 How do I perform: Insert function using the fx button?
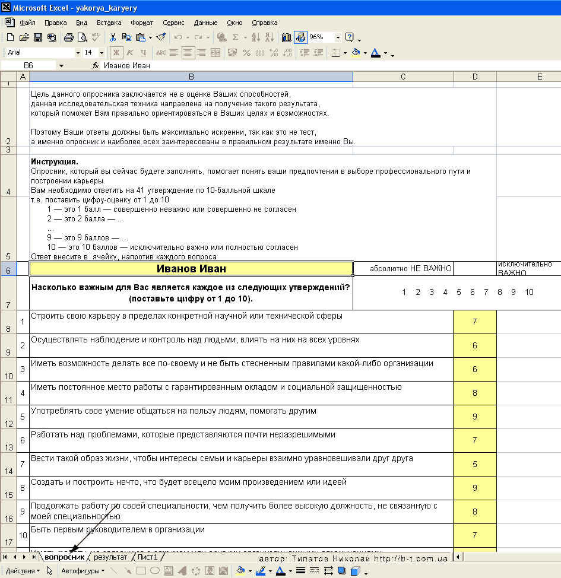pyautogui.click(x=96, y=66)
